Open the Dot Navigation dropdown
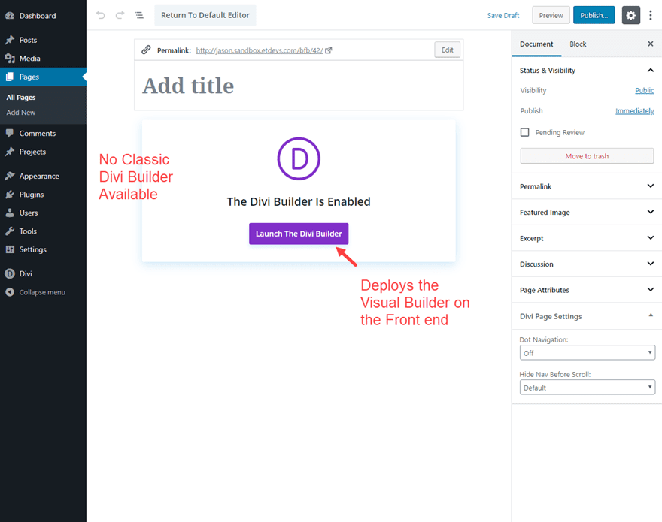The width and height of the screenshot is (662, 522). (588, 353)
